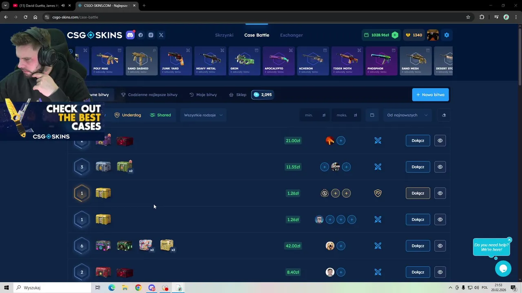
Task: Open File Explorer from taskbar
Action: coord(125,288)
